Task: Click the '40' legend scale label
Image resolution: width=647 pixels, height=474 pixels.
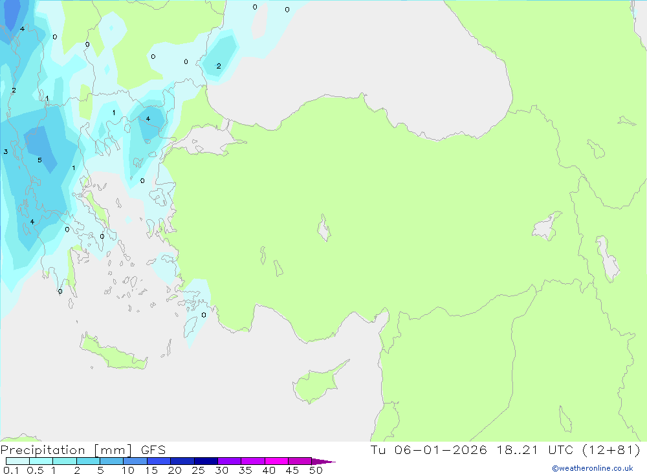Action: (269, 470)
